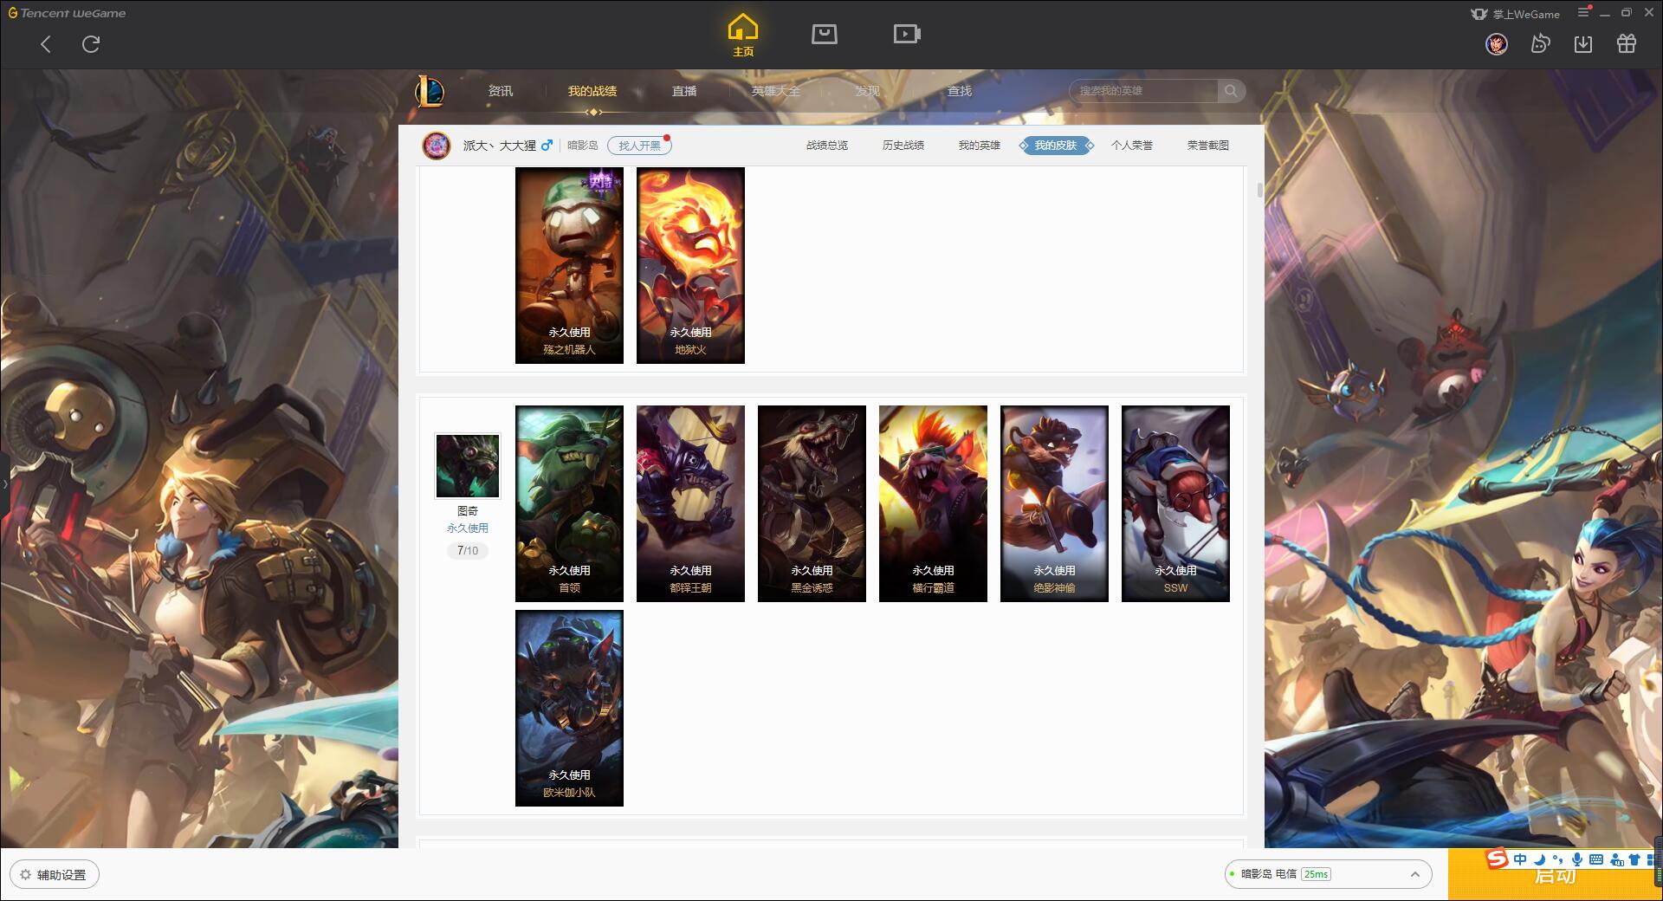Open the download manager icon
The width and height of the screenshot is (1663, 901).
[1583, 44]
